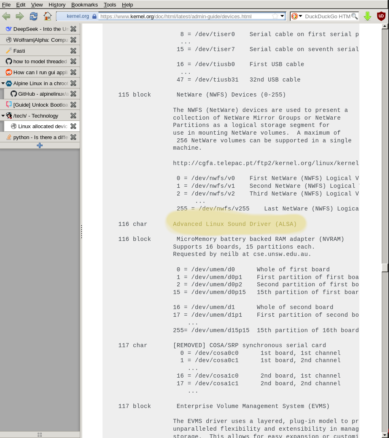Bookmark this page with the star
This screenshot has height=438, width=389.
[275, 16]
